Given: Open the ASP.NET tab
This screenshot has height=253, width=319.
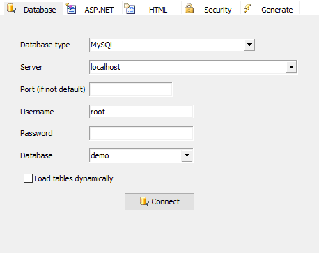Looking at the screenshot, I should 93,9.
